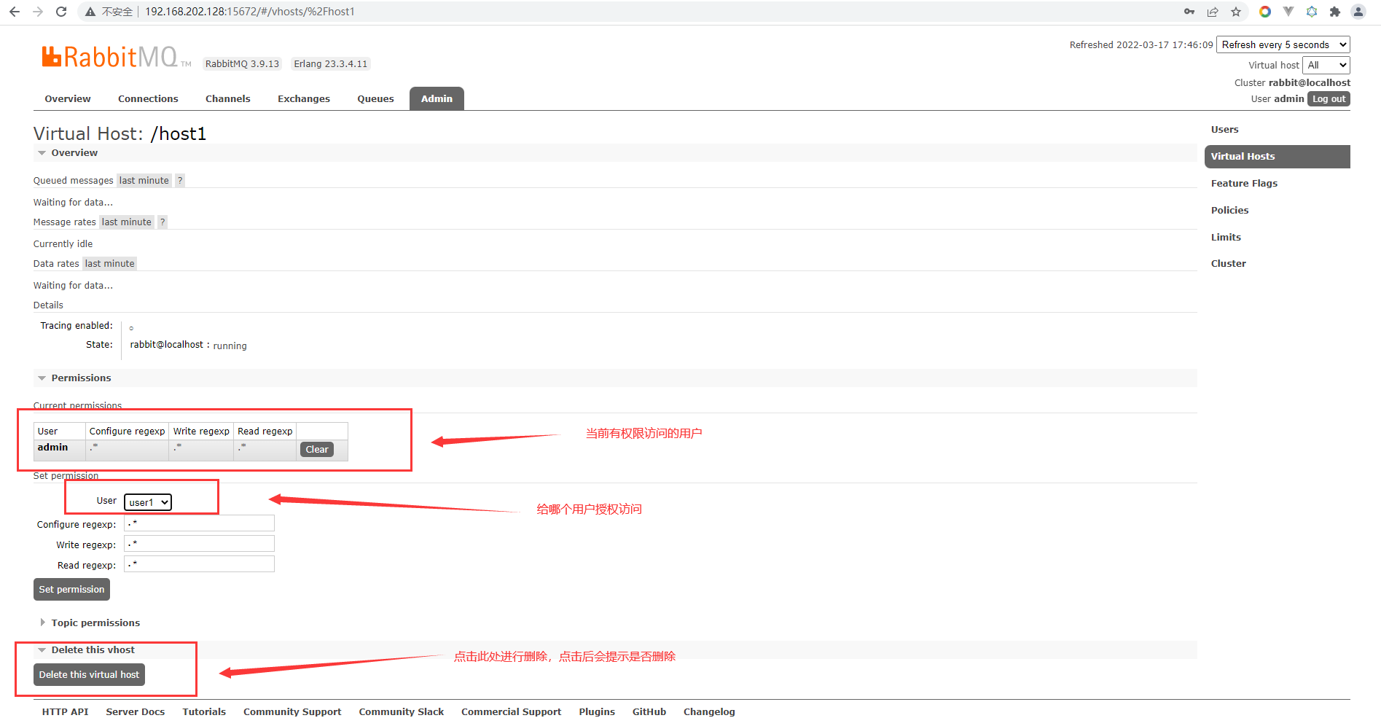
Task: Bookmark this page with the star icon
Action: (x=1236, y=12)
